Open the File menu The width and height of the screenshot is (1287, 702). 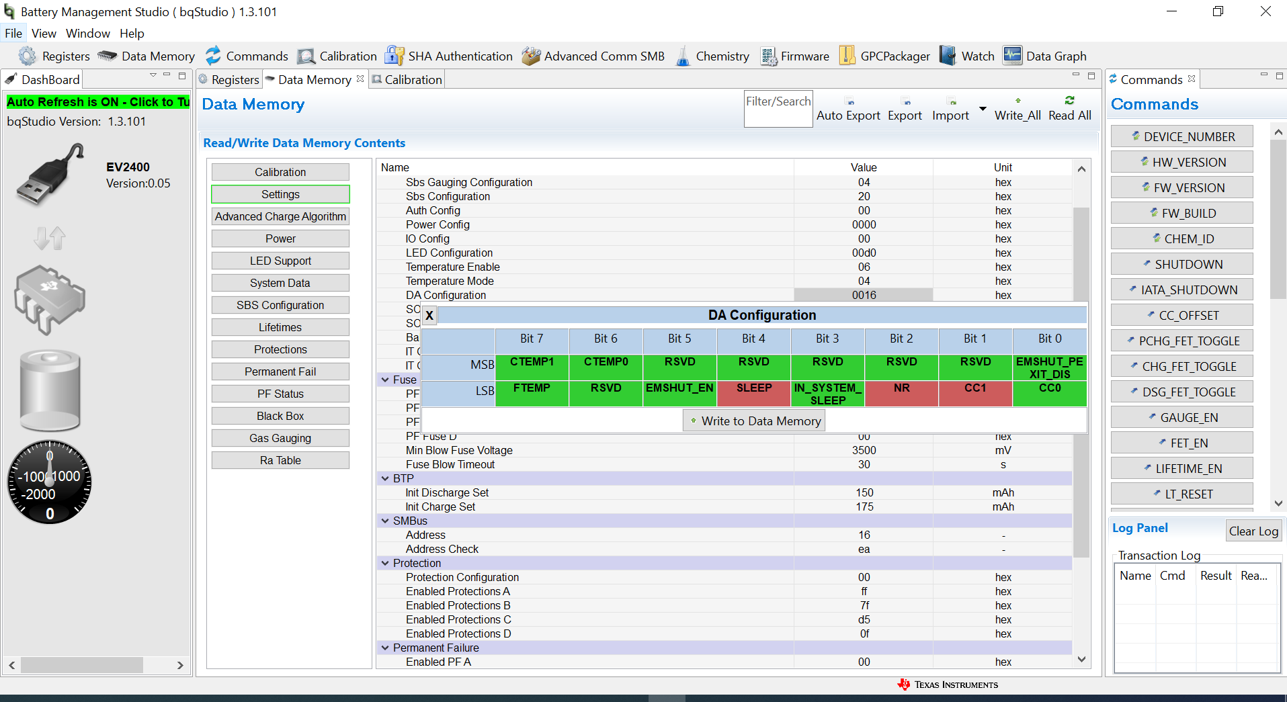tap(13, 34)
